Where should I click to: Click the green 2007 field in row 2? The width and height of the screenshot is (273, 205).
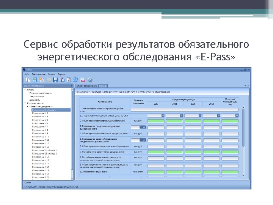pos(156,121)
